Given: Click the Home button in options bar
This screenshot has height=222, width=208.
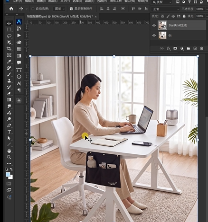Looking at the screenshot, I should click(x=11, y=9).
